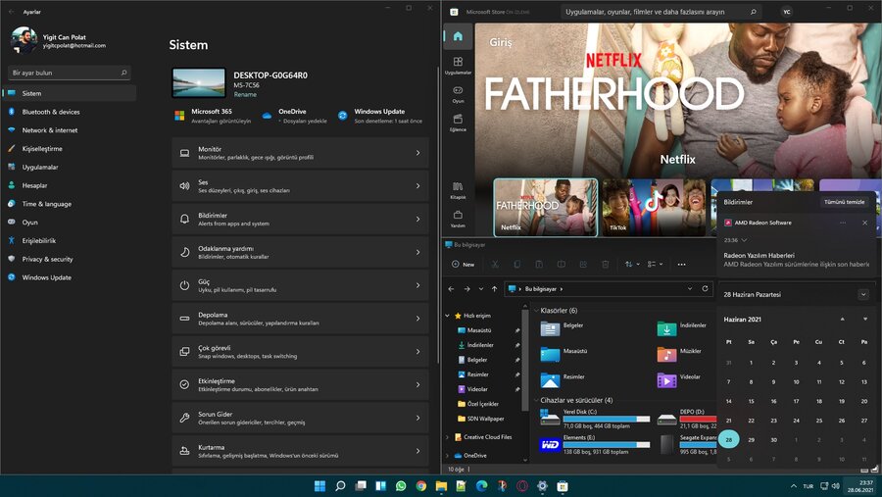Select day 15 in the June calendar
This screenshot has width=882, height=497.
(x=751, y=400)
